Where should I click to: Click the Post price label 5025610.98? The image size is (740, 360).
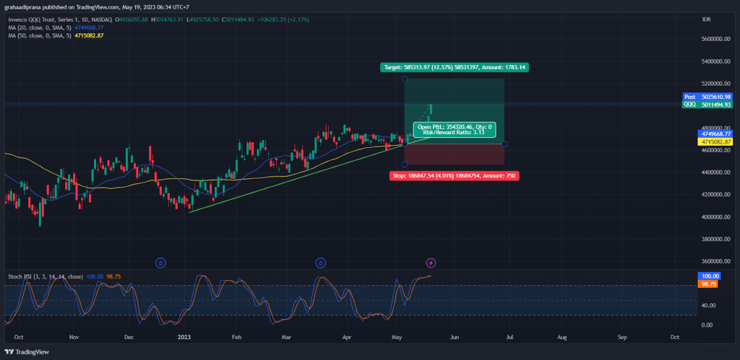[x=707, y=97]
